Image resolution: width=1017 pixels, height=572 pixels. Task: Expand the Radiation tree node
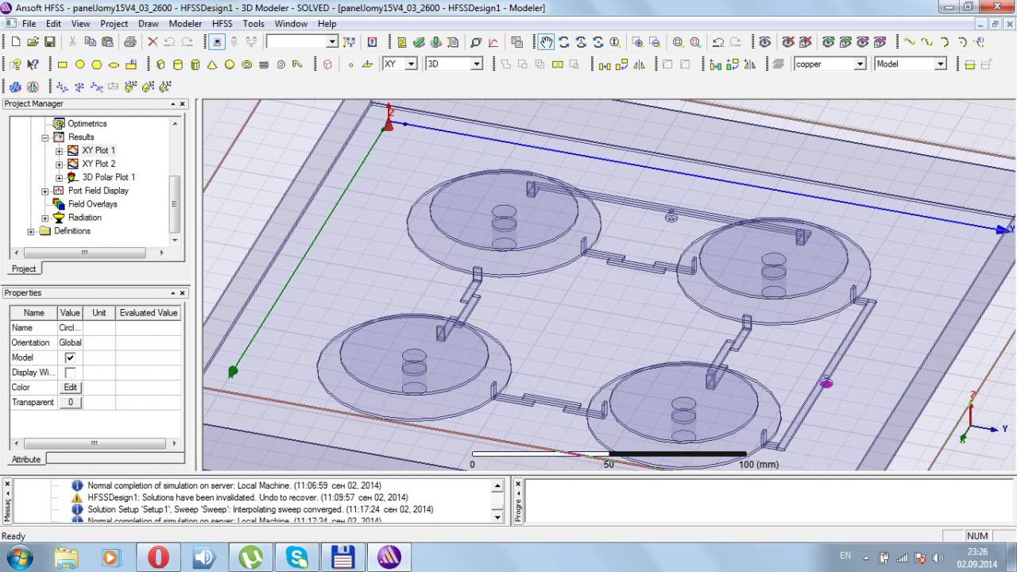[x=45, y=218]
